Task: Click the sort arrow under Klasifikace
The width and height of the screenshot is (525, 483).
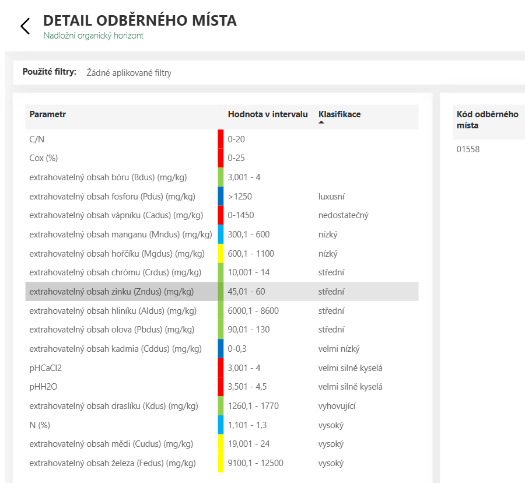Action: (x=321, y=123)
